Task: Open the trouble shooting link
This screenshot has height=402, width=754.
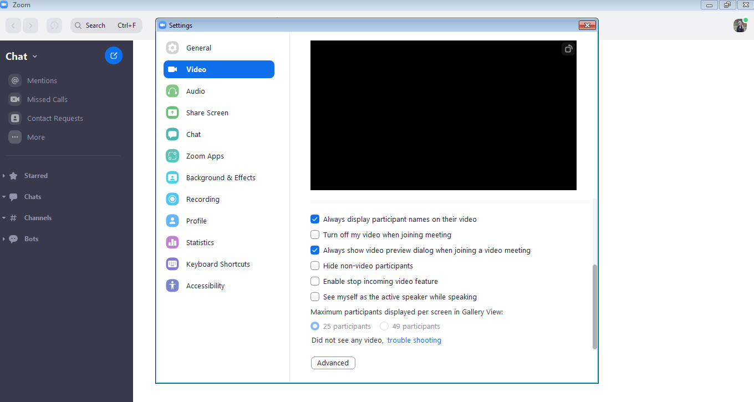Action: pyautogui.click(x=414, y=340)
